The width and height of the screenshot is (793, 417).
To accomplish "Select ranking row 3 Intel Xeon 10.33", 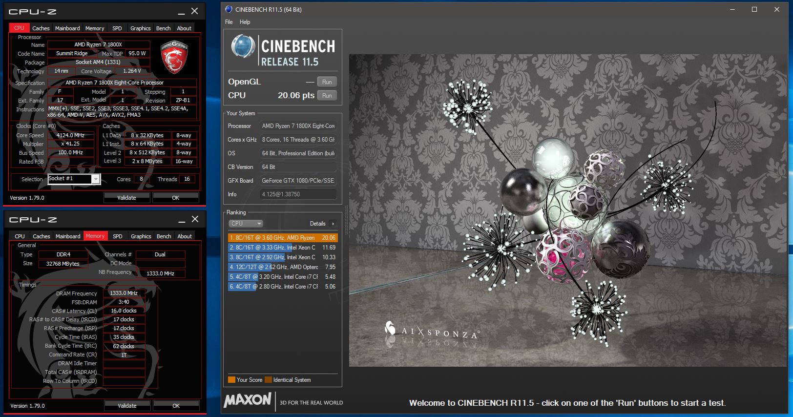I will click(283, 257).
